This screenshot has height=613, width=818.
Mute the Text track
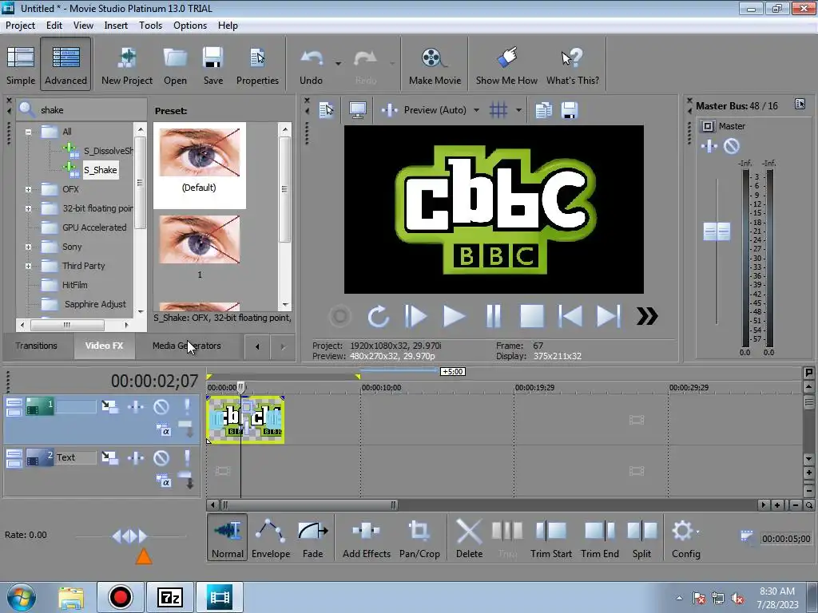pyautogui.click(x=161, y=458)
